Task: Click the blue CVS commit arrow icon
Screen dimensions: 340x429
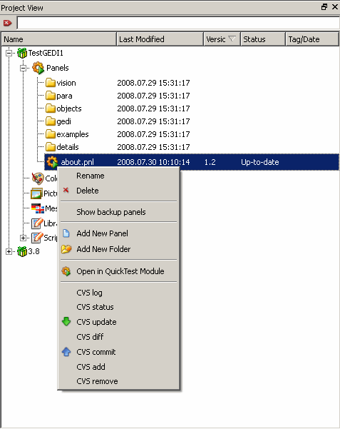Action: 66,352
